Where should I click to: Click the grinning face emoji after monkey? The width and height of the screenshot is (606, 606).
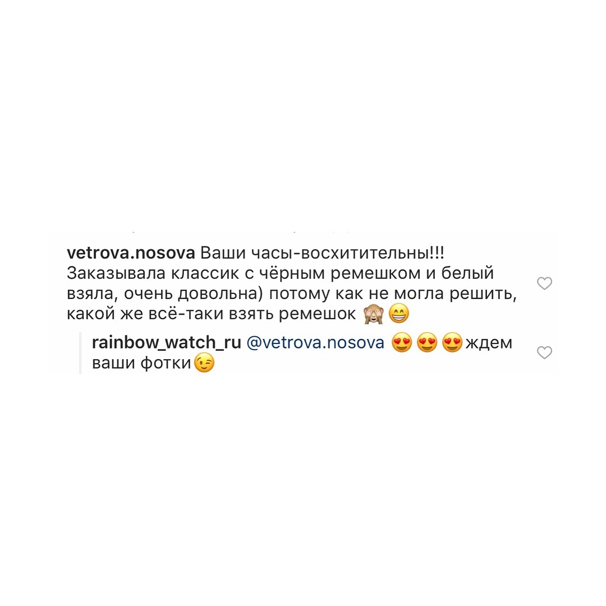click(398, 314)
